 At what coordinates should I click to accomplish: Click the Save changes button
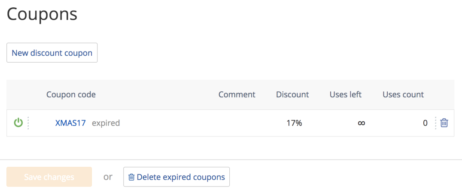point(49,177)
